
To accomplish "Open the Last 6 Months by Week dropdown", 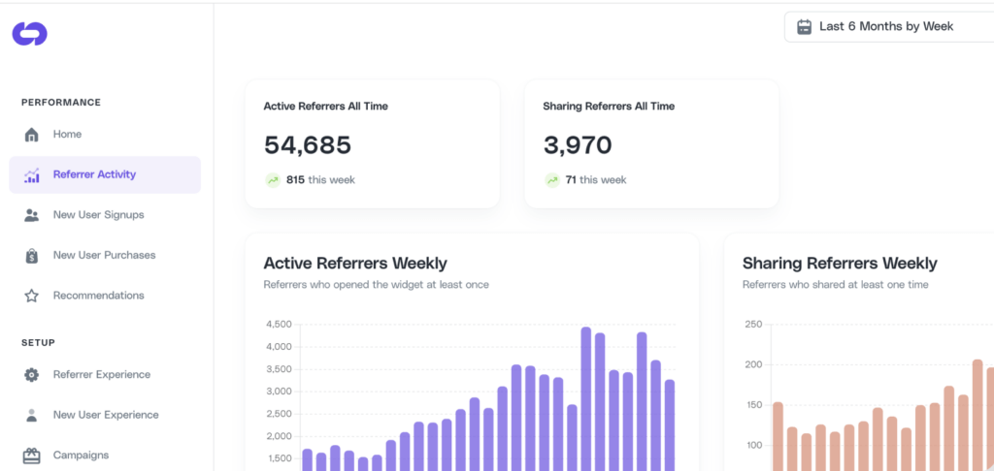I will (889, 26).
